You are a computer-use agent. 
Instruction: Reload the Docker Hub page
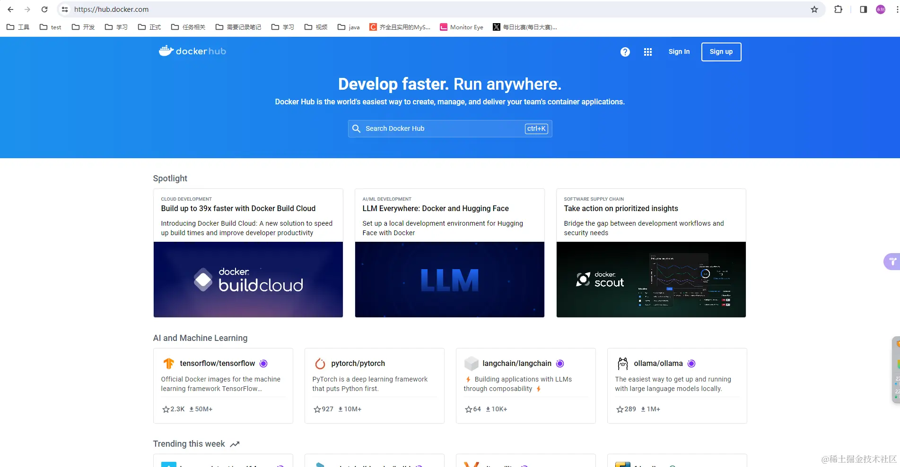coord(44,9)
